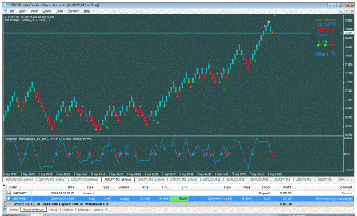Switch to CADJPY,M2 (offline) chart tab
Viewport: 357px width, 216px height.
pos(183,180)
